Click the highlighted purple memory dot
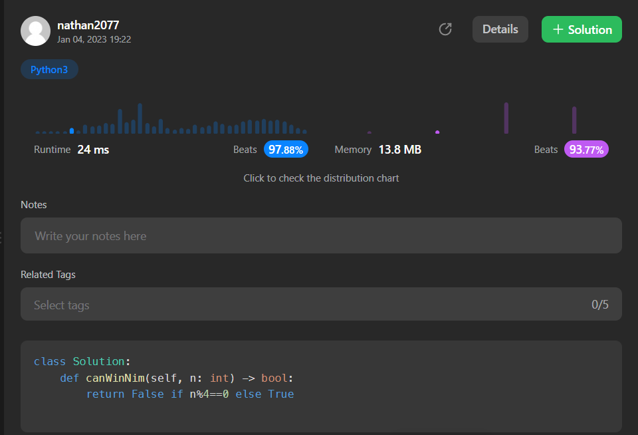Screen dimensions: 638x435 [437, 132]
